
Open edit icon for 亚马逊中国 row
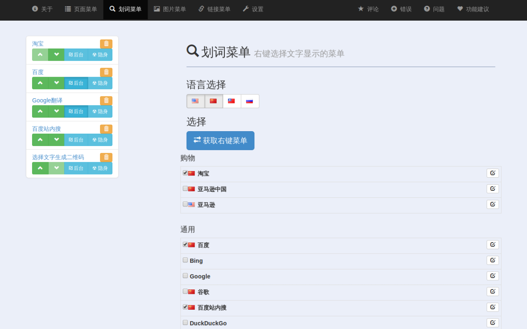coord(492,189)
